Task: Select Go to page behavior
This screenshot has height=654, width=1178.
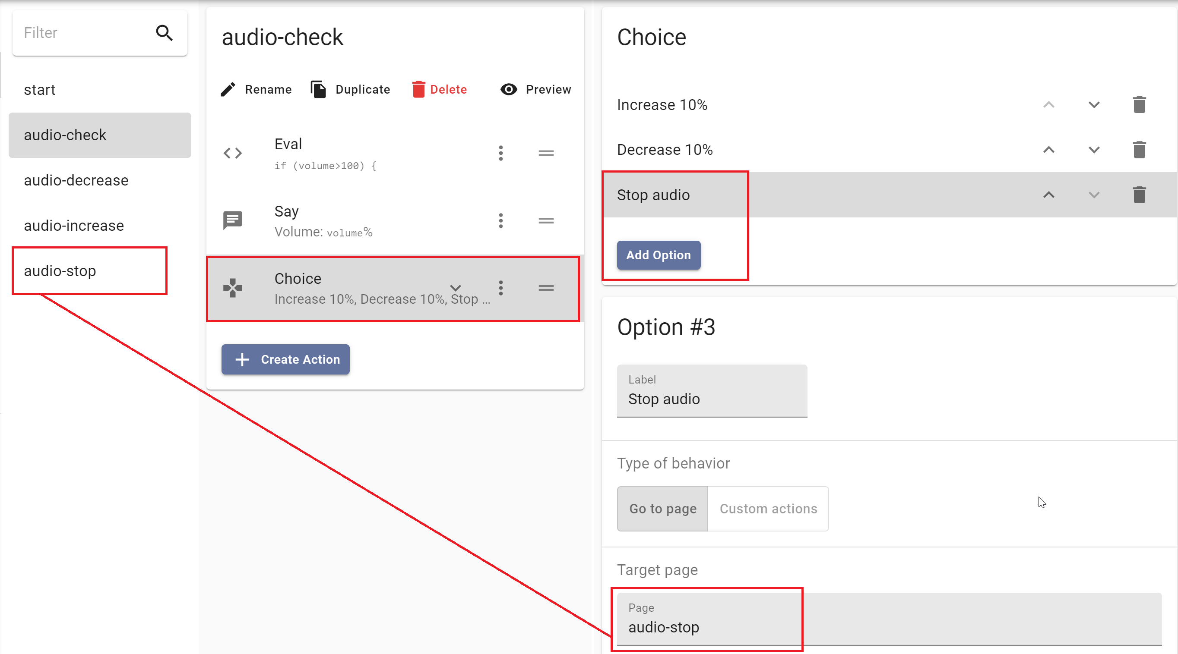Action: coord(662,509)
